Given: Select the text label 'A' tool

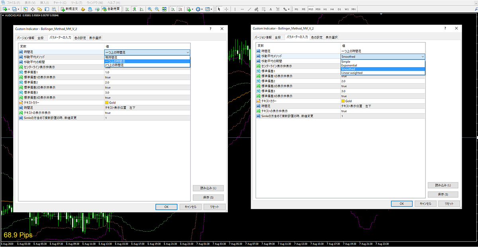Looking at the screenshot, I should coord(271,9).
